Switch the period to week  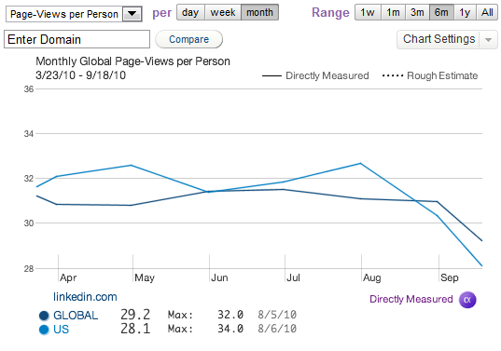pos(223,12)
